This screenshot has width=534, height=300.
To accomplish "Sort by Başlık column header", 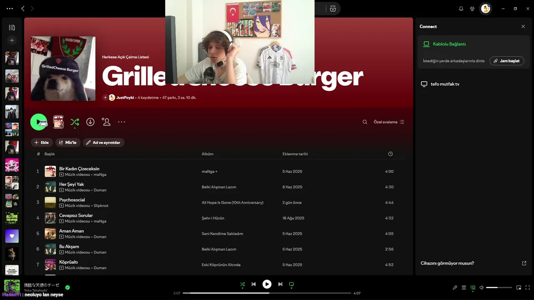I will click(50, 154).
